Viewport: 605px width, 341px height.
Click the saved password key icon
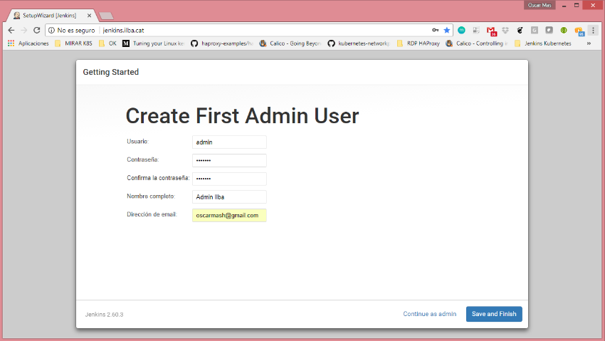point(435,30)
